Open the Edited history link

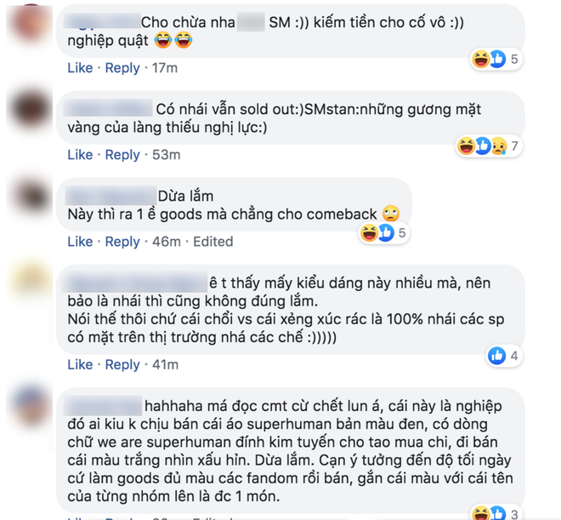(x=212, y=242)
